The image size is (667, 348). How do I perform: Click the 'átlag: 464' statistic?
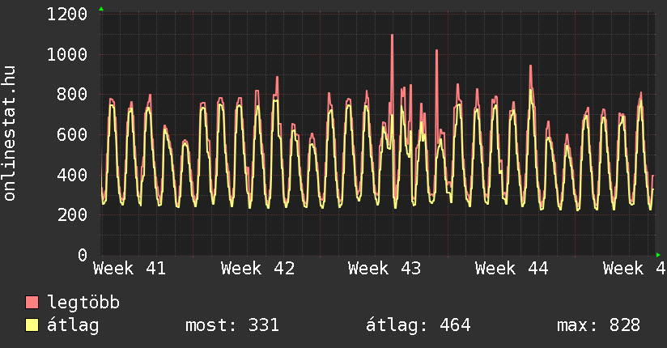pos(418,325)
